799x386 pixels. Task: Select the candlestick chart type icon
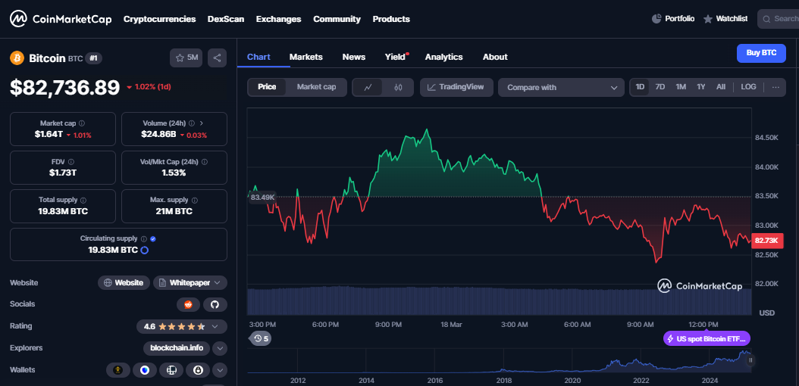[398, 87]
